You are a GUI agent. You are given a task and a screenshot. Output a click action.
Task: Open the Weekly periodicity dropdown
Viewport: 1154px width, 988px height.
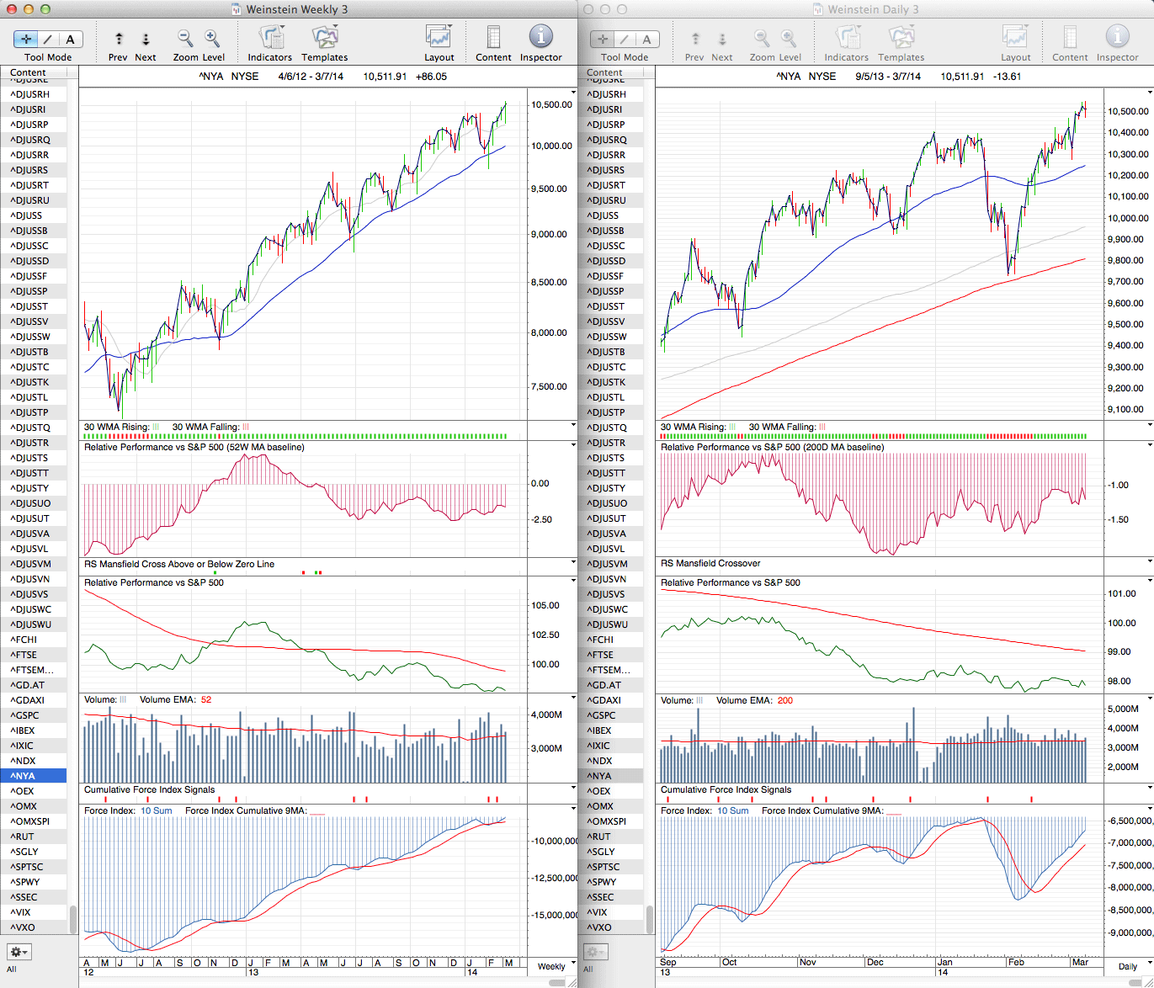556,966
